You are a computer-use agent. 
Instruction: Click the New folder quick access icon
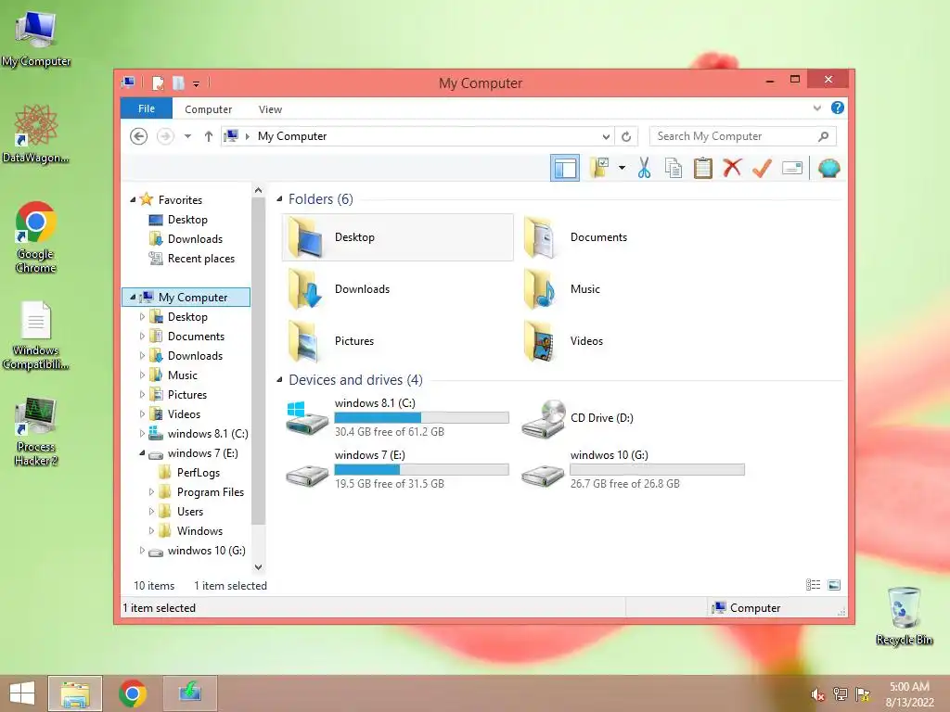(x=178, y=83)
